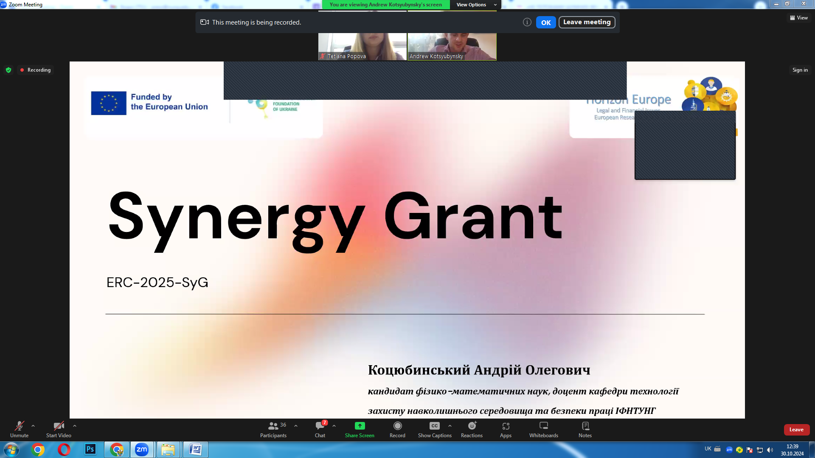Open the Participants panel
815x458 pixels.
point(273,429)
